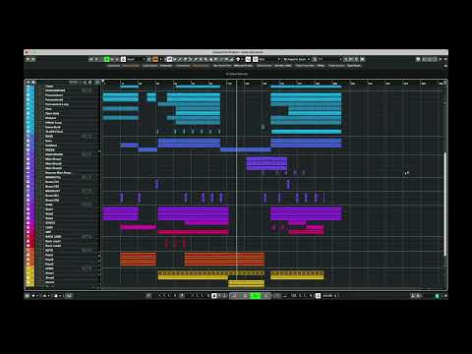Toggle the Cycle button in transport bar

click(x=235, y=296)
